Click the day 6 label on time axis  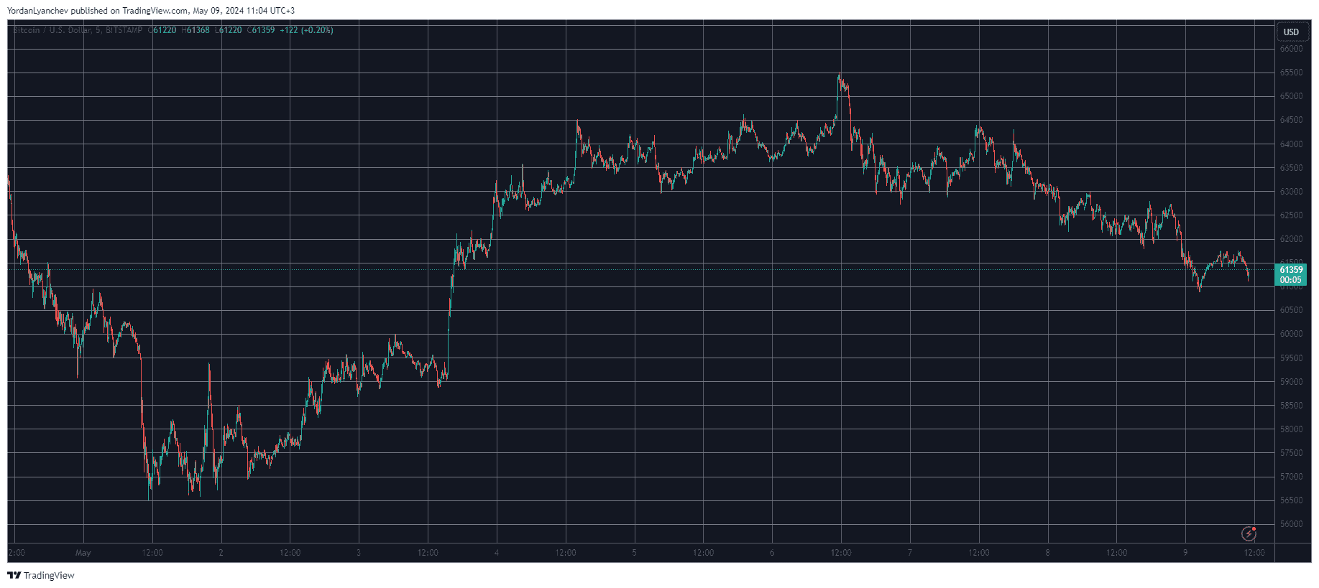tap(772, 553)
